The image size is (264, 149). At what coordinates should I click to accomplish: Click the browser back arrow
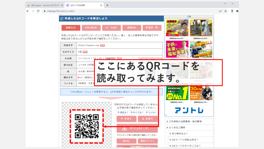pyautogui.click(x=28, y=11)
